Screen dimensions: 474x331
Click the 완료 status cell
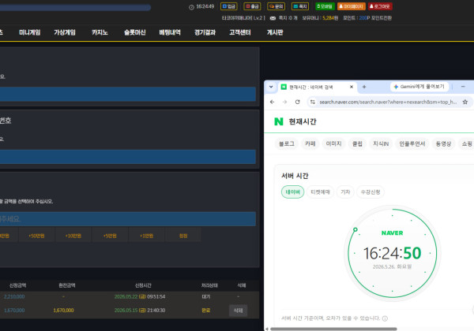[206, 311]
